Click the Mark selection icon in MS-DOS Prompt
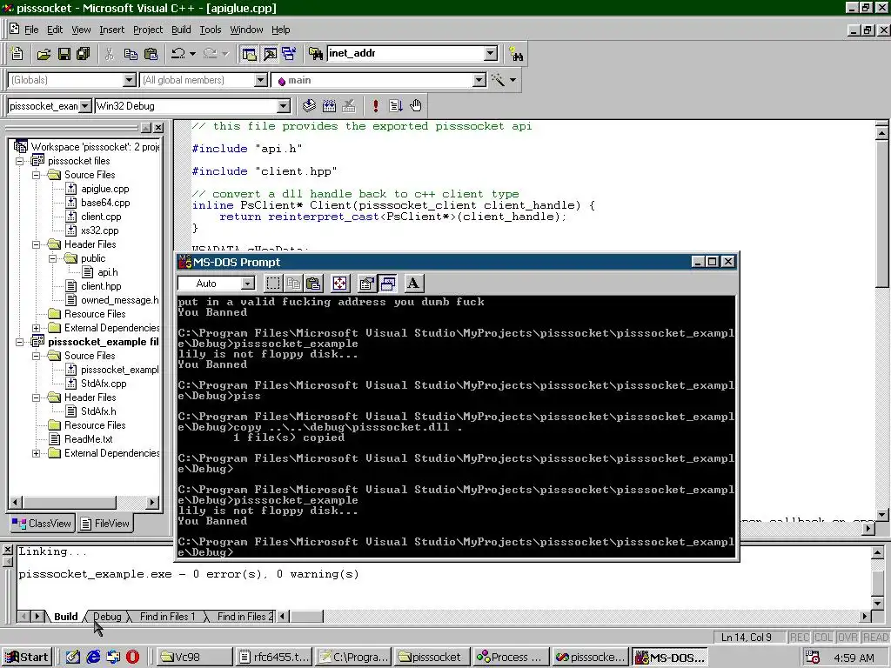 [x=273, y=284]
